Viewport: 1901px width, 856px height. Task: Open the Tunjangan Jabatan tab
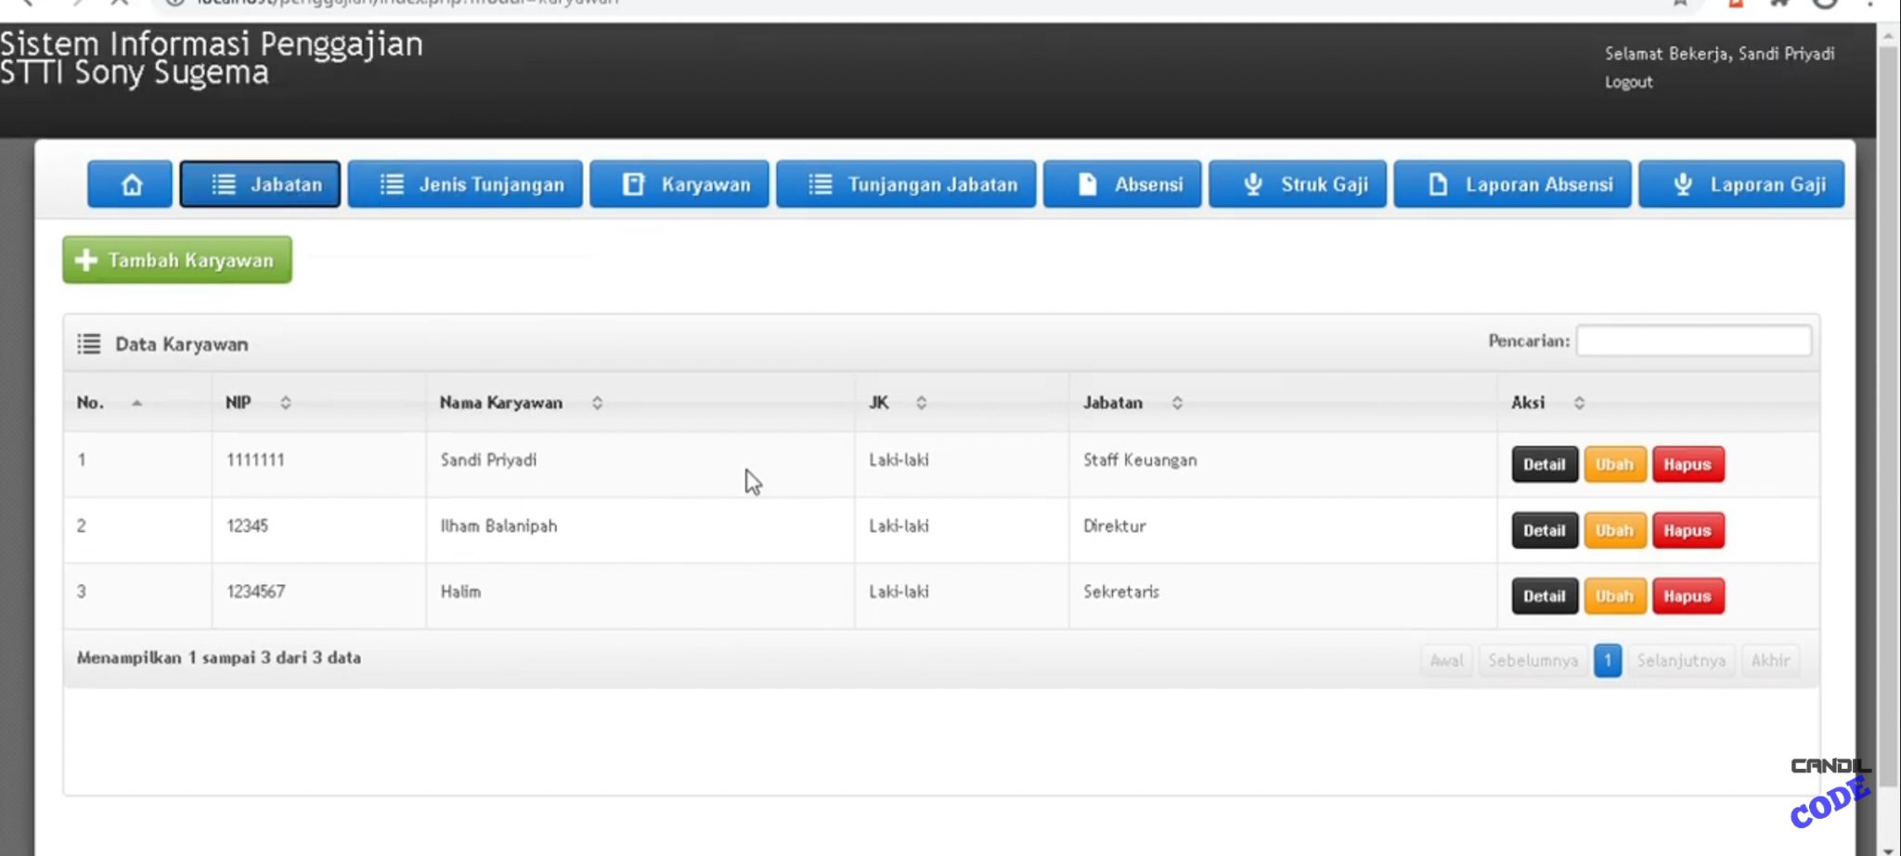pyautogui.click(x=906, y=184)
